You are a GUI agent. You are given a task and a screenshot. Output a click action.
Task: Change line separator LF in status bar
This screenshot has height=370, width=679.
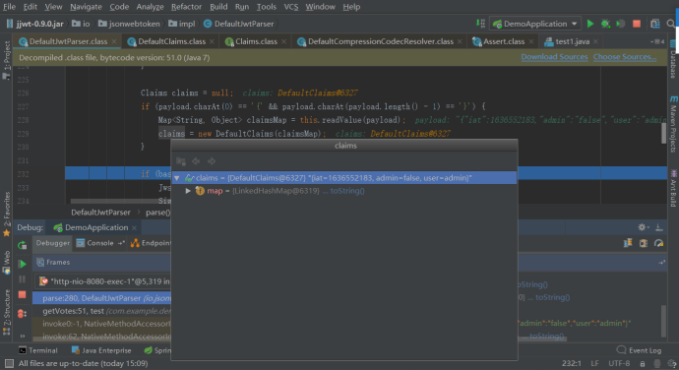click(594, 363)
